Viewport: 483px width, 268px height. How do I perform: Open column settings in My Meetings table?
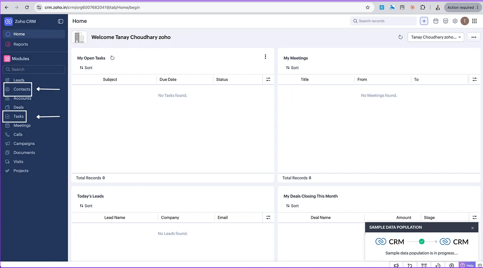coord(474,79)
